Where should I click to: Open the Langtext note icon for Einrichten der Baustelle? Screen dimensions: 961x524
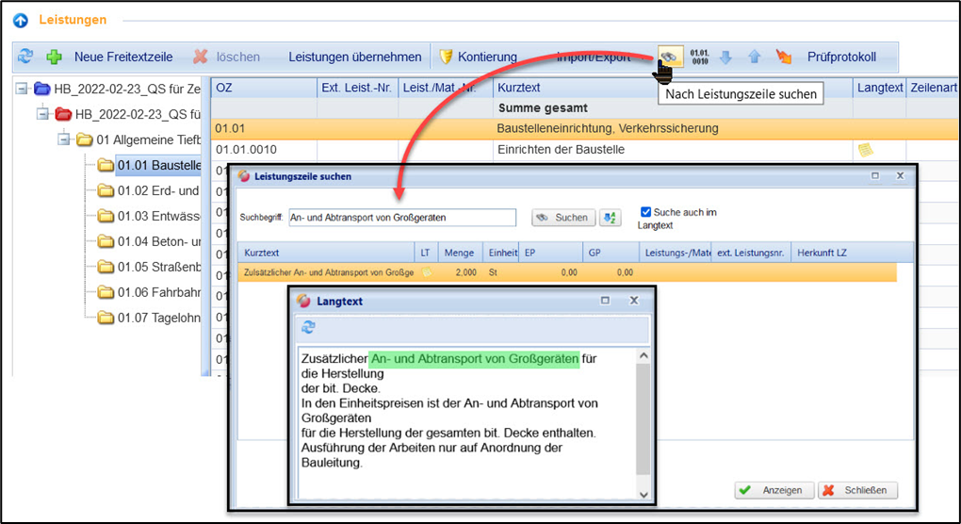pyautogui.click(x=864, y=150)
